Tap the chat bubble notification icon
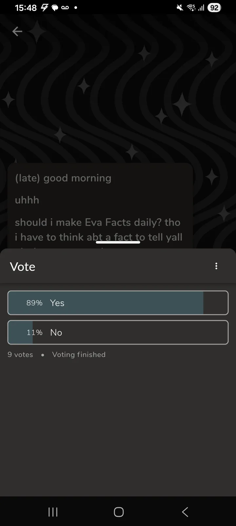Viewport: 236px width, 526px height. [54, 8]
